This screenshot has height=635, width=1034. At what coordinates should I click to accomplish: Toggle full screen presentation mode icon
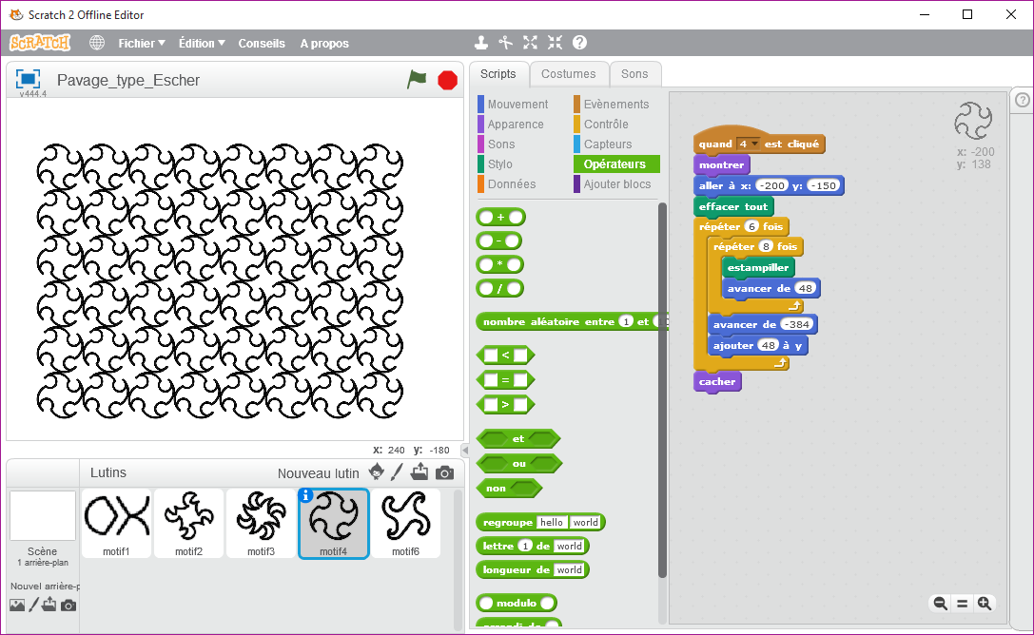point(28,79)
